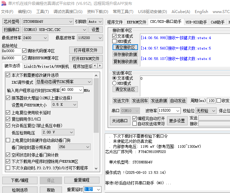
Task: Switch language via English menu
Action: [x=201, y=12]
